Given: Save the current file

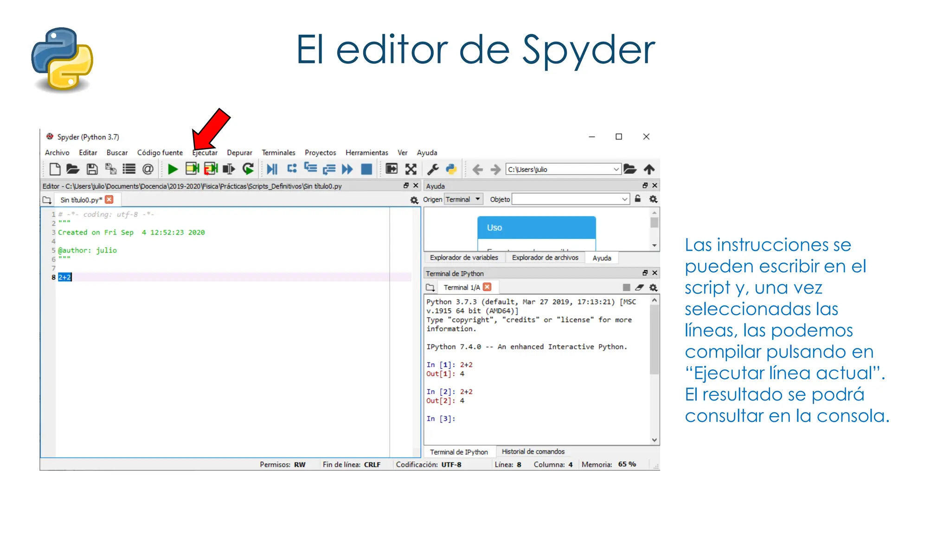Looking at the screenshot, I should [x=92, y=169].
